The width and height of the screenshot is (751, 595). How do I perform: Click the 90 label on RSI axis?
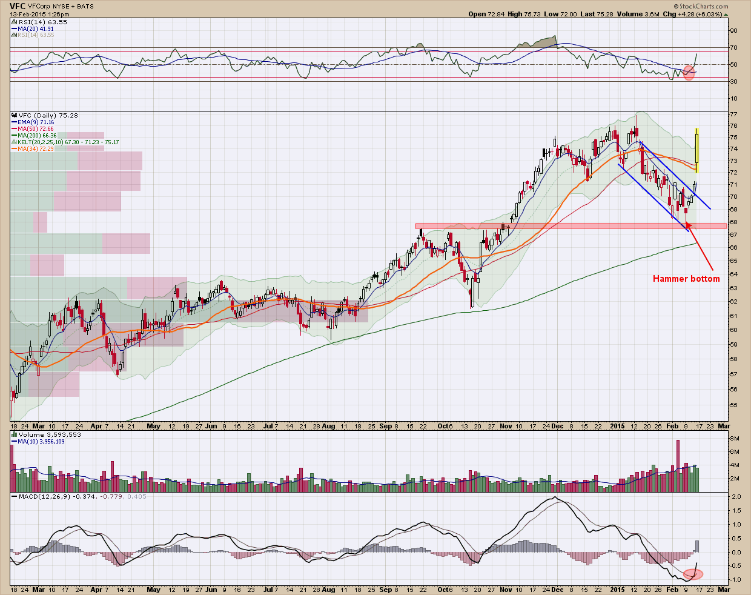733,30
